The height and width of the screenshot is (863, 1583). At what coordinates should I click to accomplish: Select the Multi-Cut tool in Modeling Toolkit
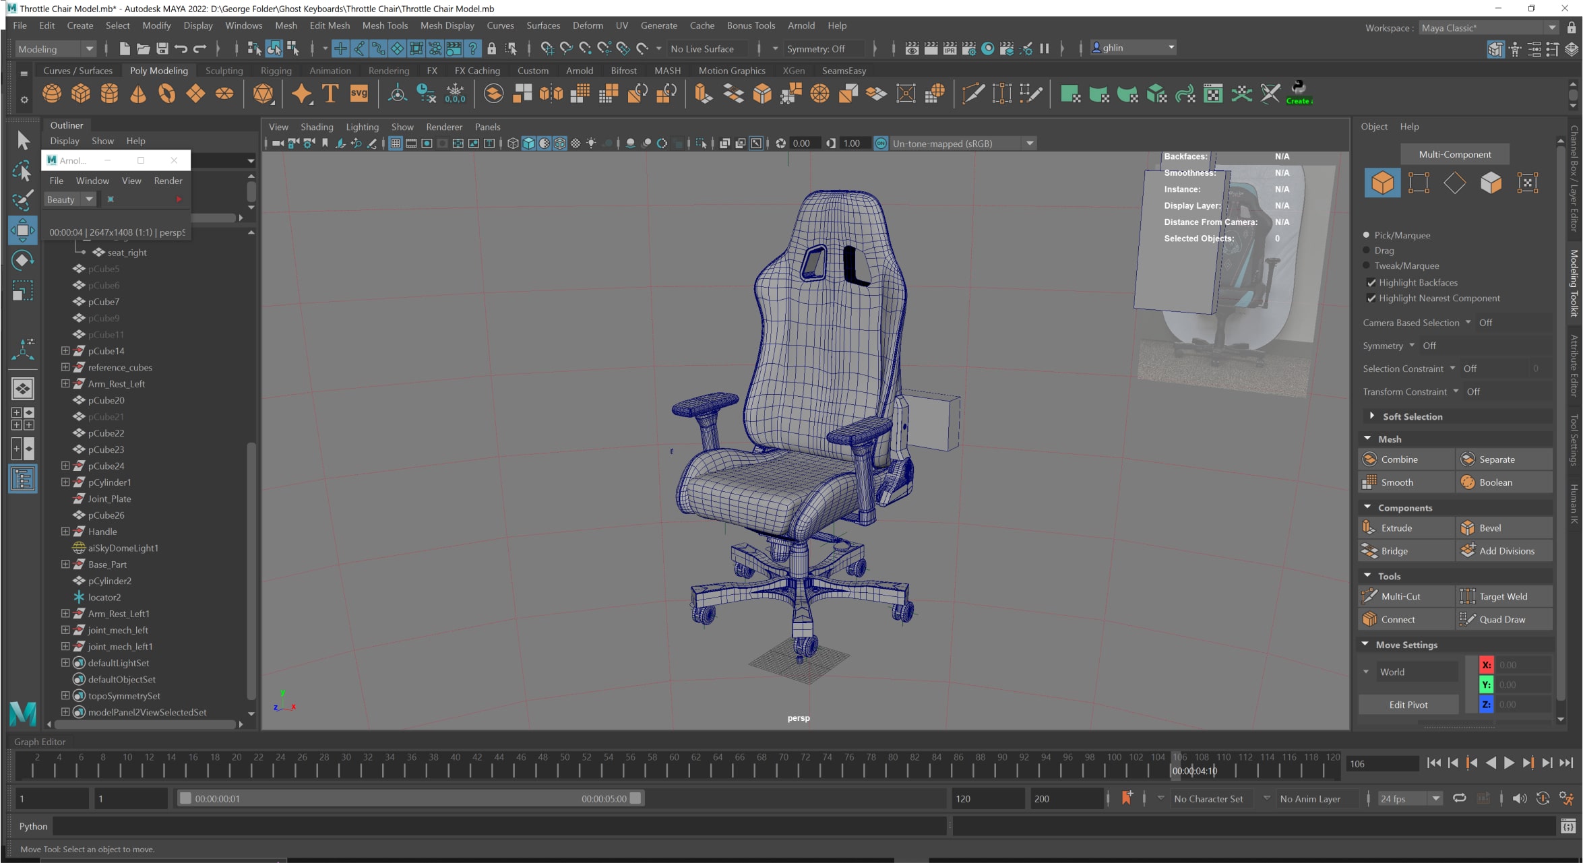pyautogui.click(x=1400, y=596)
